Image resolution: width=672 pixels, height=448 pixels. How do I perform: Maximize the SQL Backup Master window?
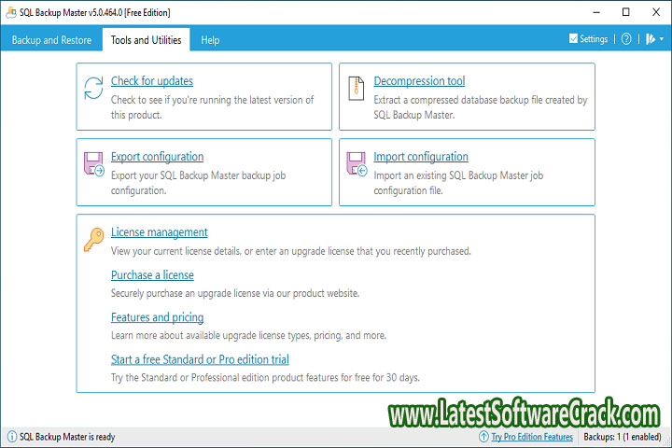[x=625, y=12]
